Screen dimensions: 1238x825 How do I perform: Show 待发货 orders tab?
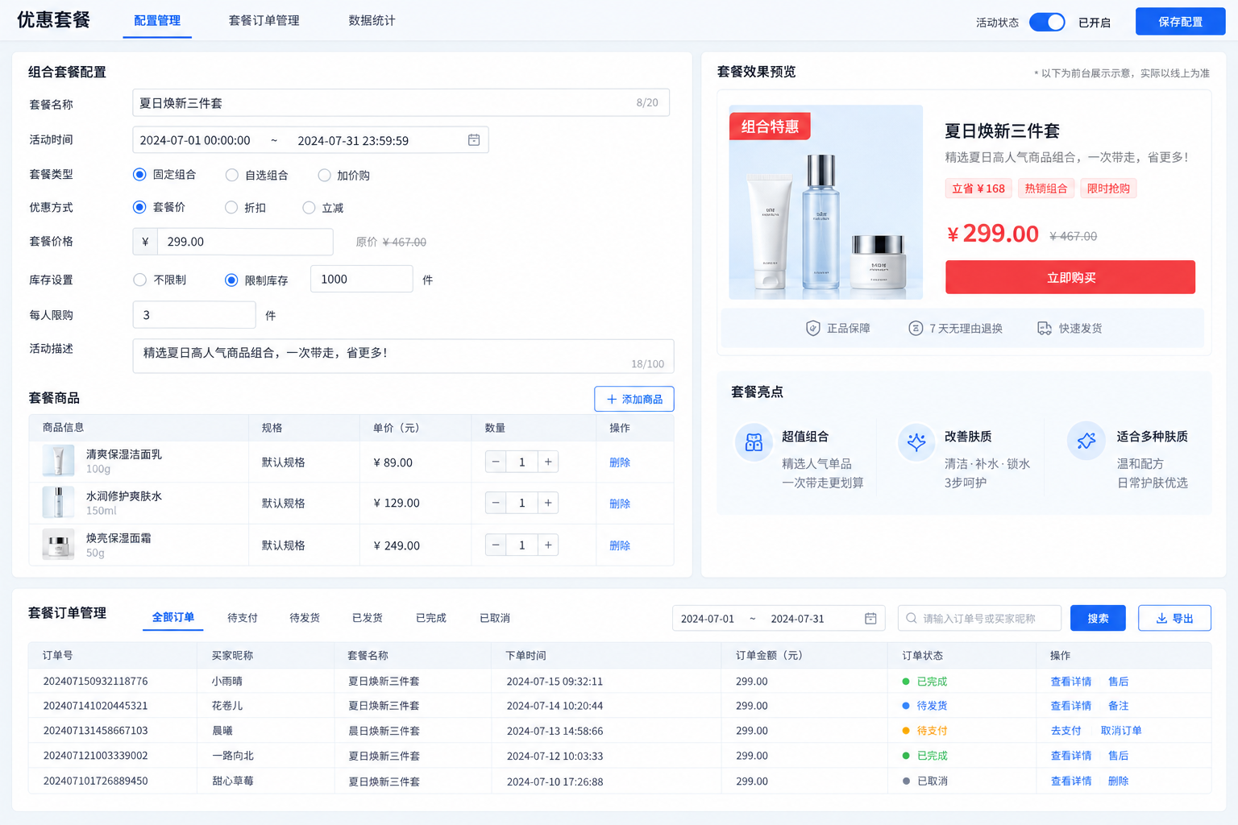(305, 618)
